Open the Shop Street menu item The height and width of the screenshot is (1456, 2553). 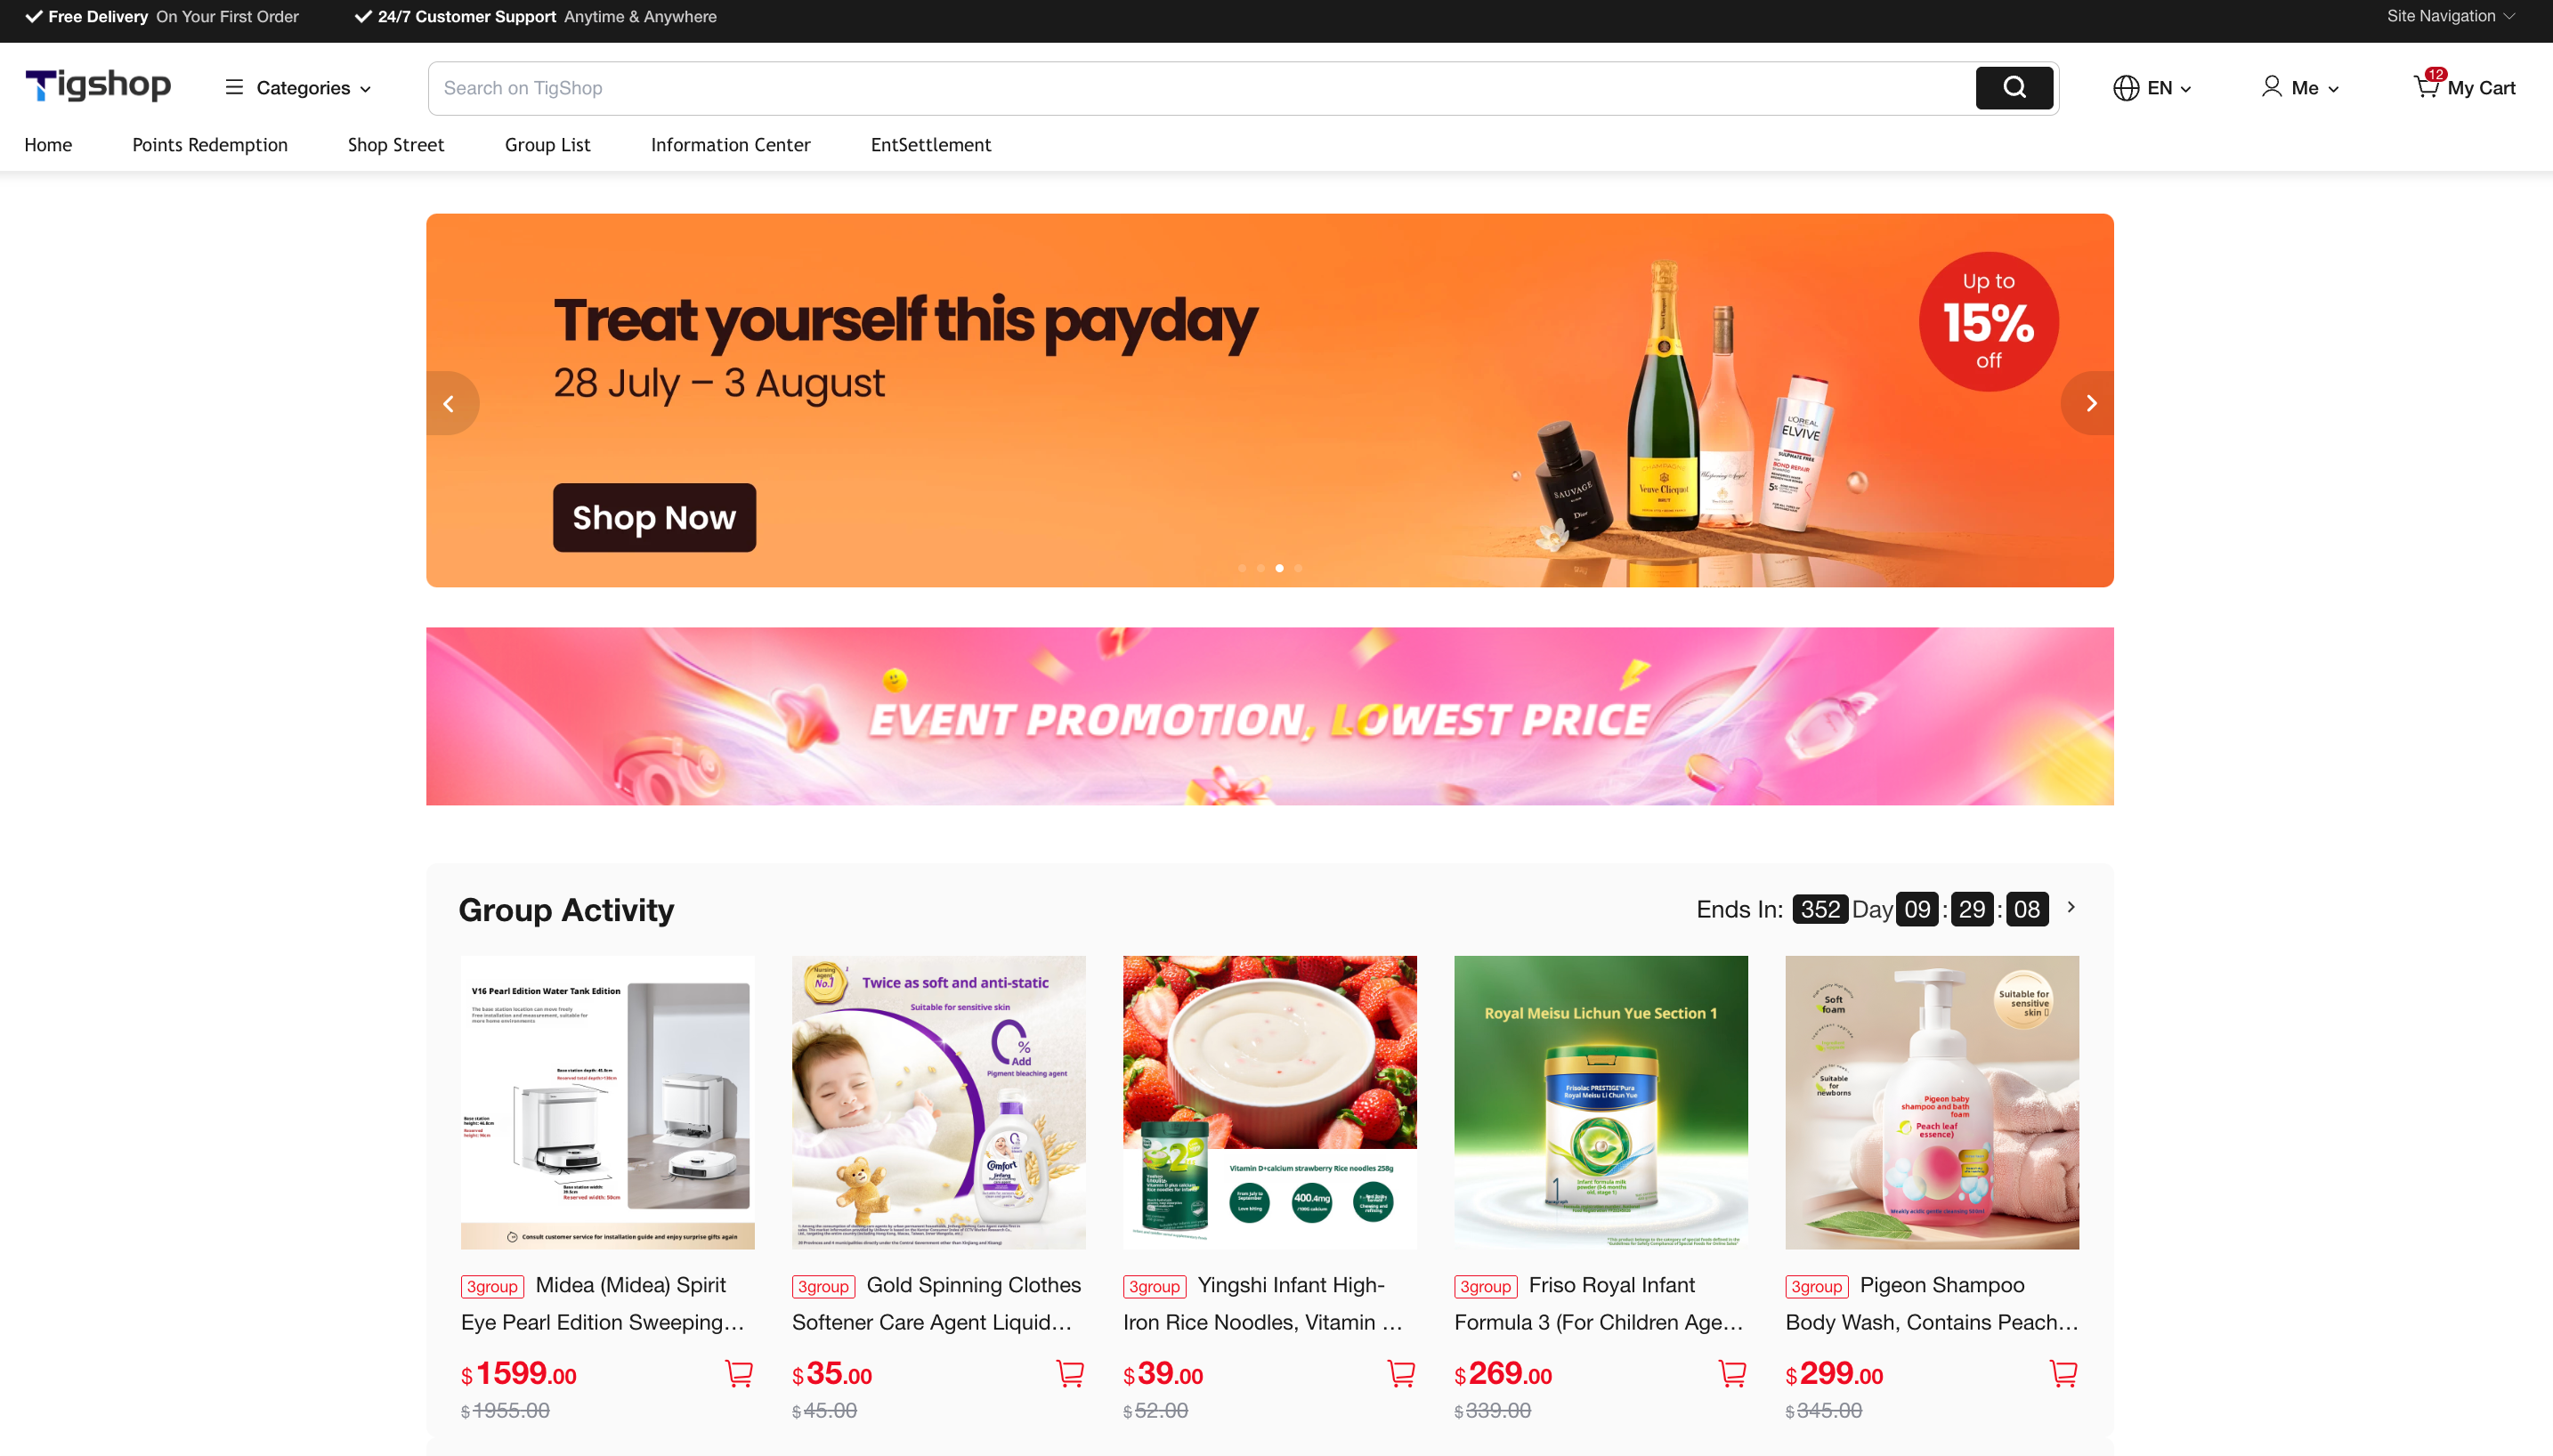pyautogui.click(x=396, y=145)
